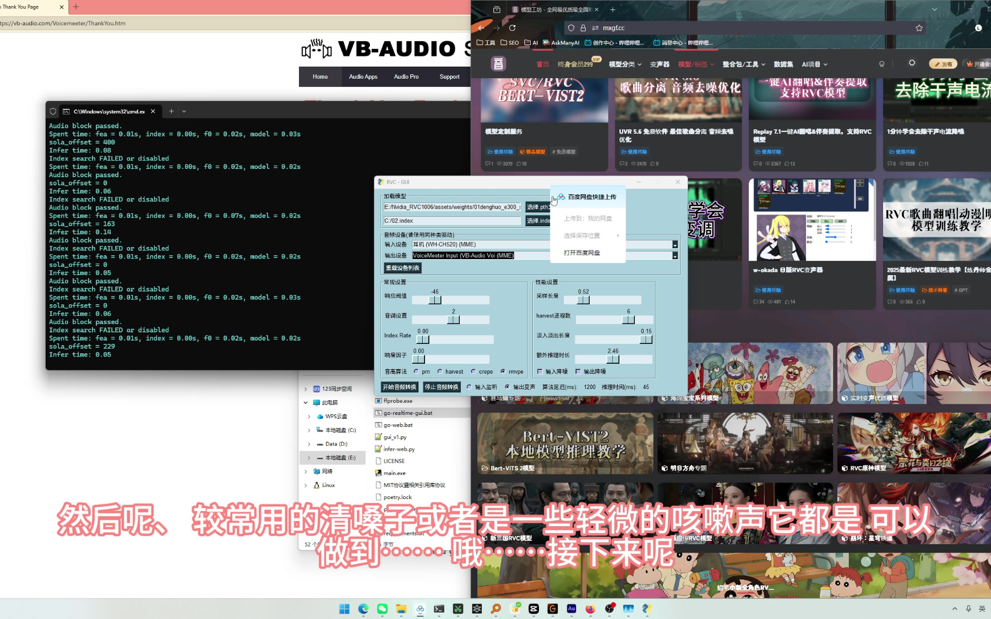Click the Windows Start button on taskbar

(344, 609)
